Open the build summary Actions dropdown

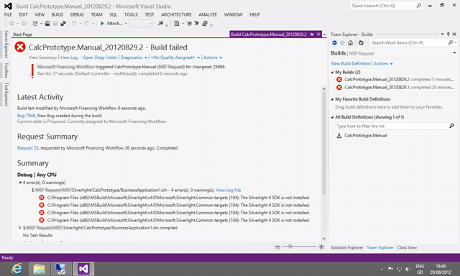click(213, 57)
